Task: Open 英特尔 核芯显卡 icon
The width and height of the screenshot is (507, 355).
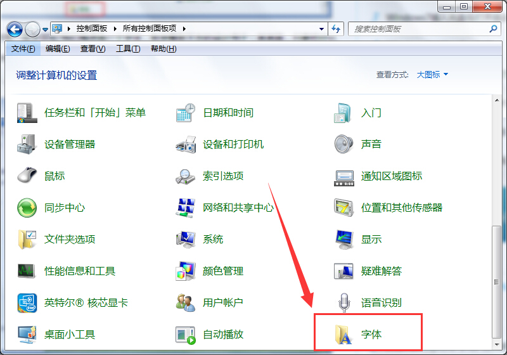Action: (27, 302)
